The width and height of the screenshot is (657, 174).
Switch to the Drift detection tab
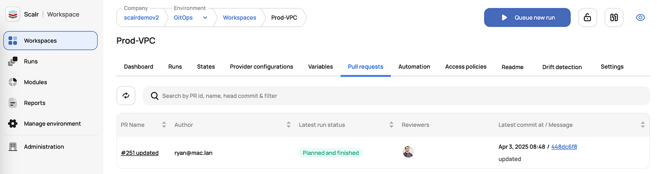tap(562, 67)
